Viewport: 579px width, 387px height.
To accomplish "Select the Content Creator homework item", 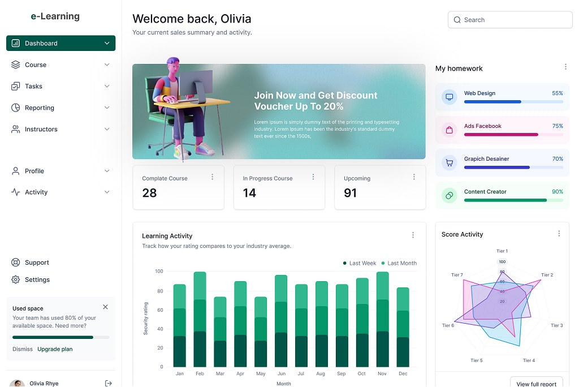I will tap(502, 195).
